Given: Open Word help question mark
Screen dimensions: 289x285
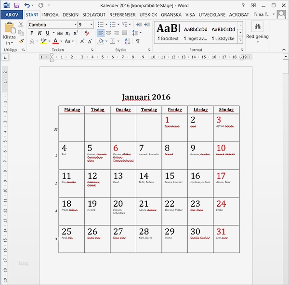Looking at the screenshot, I should tap(243, 5).
